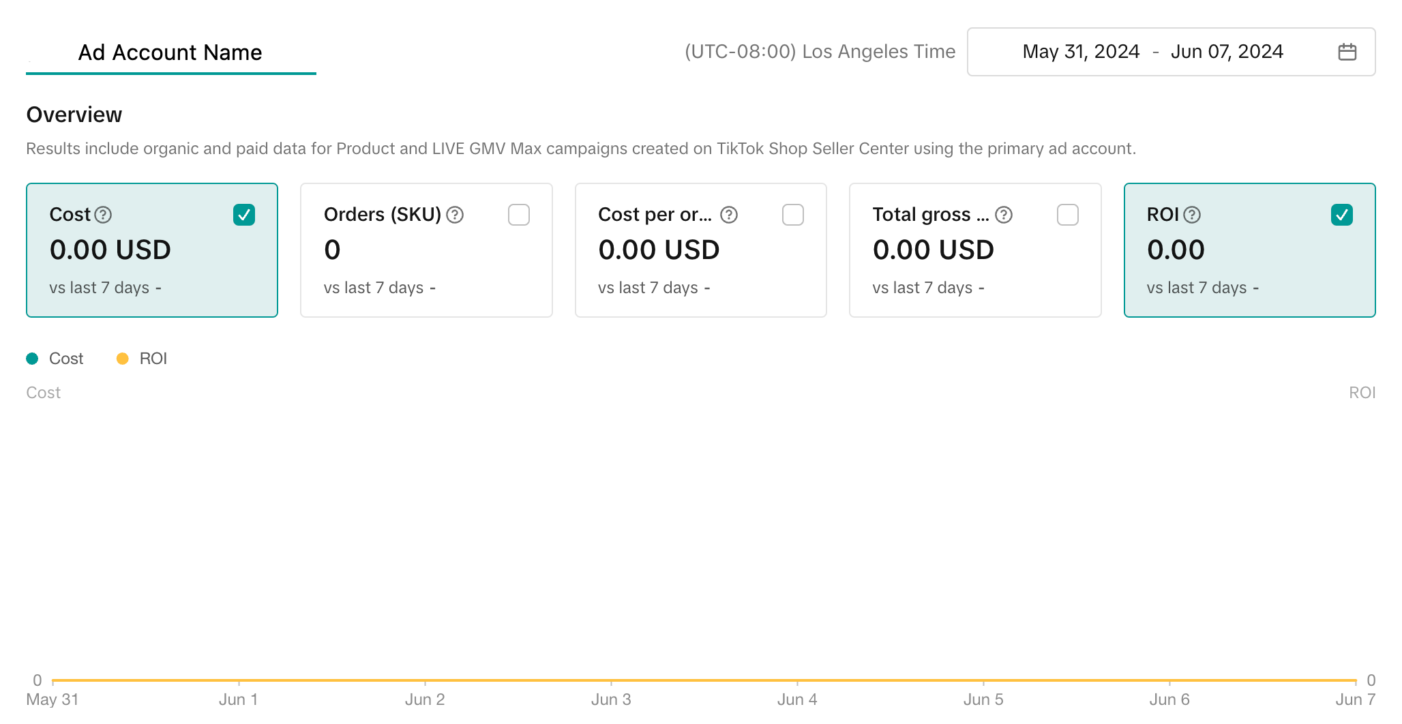This screenshot has width=1402, height=724.
Task: Open the date range picker
Action: coord(1170,52)
